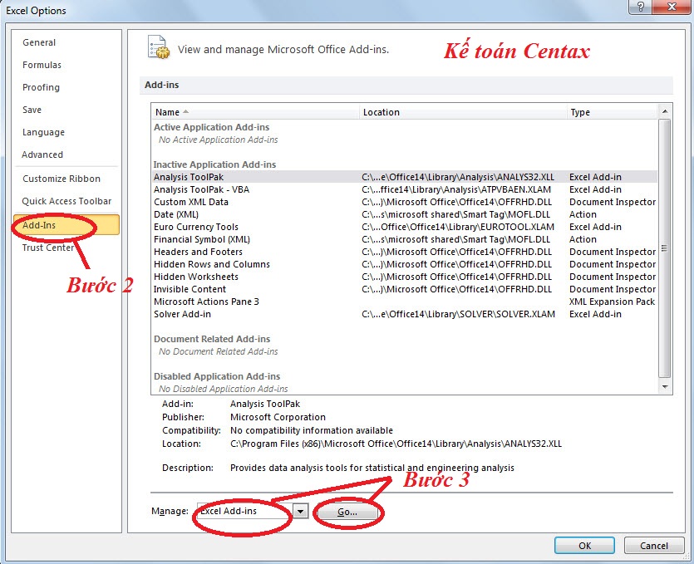Select Customize Ribbon in the sidebar
694x564 pixels.
pyautogui.click(x=62, y=179)
